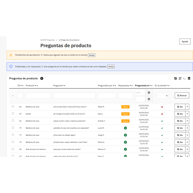Open calendar for A date
The height and width of the screenshot is (193, 193).
coord(149,99)
